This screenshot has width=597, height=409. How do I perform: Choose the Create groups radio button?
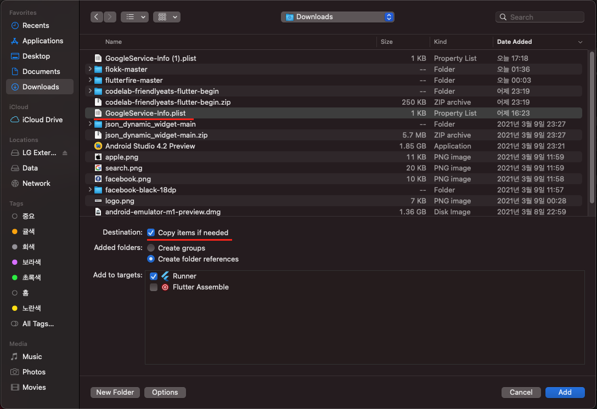coord(151,248)
